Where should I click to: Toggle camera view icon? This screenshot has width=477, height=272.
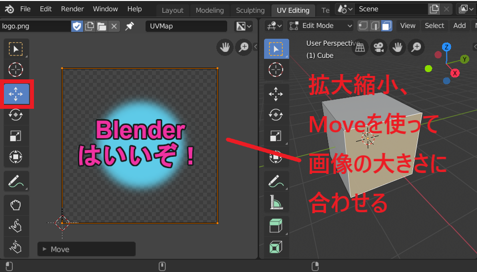379,48
